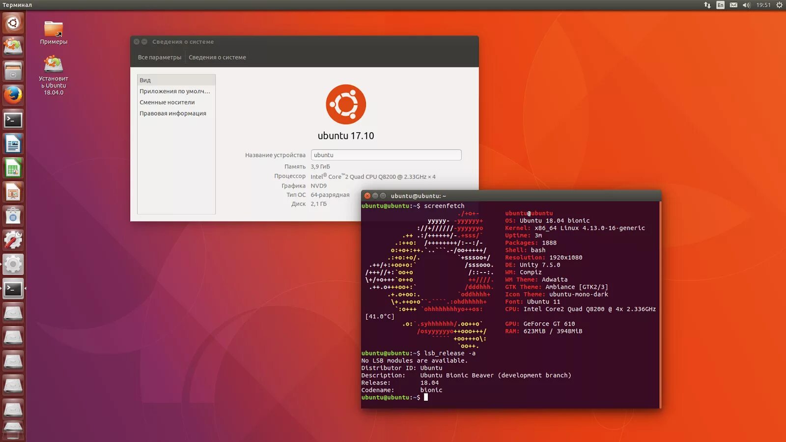
Task: Open the session power gear menu
Action: click(x=779, y=5)
